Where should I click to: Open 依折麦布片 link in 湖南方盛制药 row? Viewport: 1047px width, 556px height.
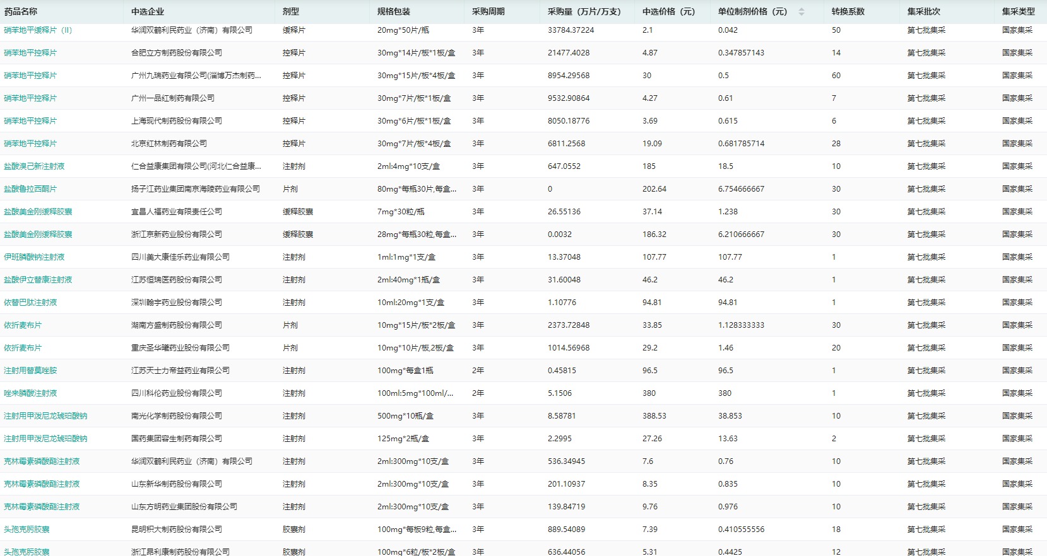pos(23,325)
